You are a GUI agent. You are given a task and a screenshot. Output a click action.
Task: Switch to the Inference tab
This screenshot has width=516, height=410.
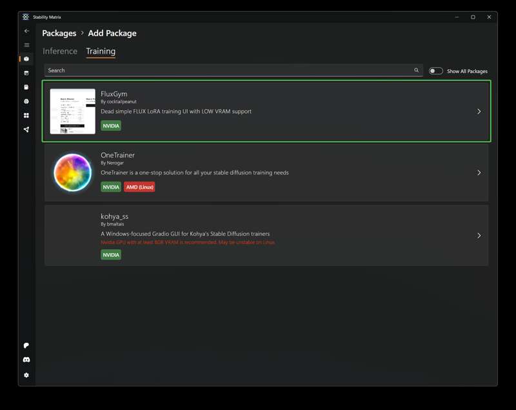coord(60,51)
